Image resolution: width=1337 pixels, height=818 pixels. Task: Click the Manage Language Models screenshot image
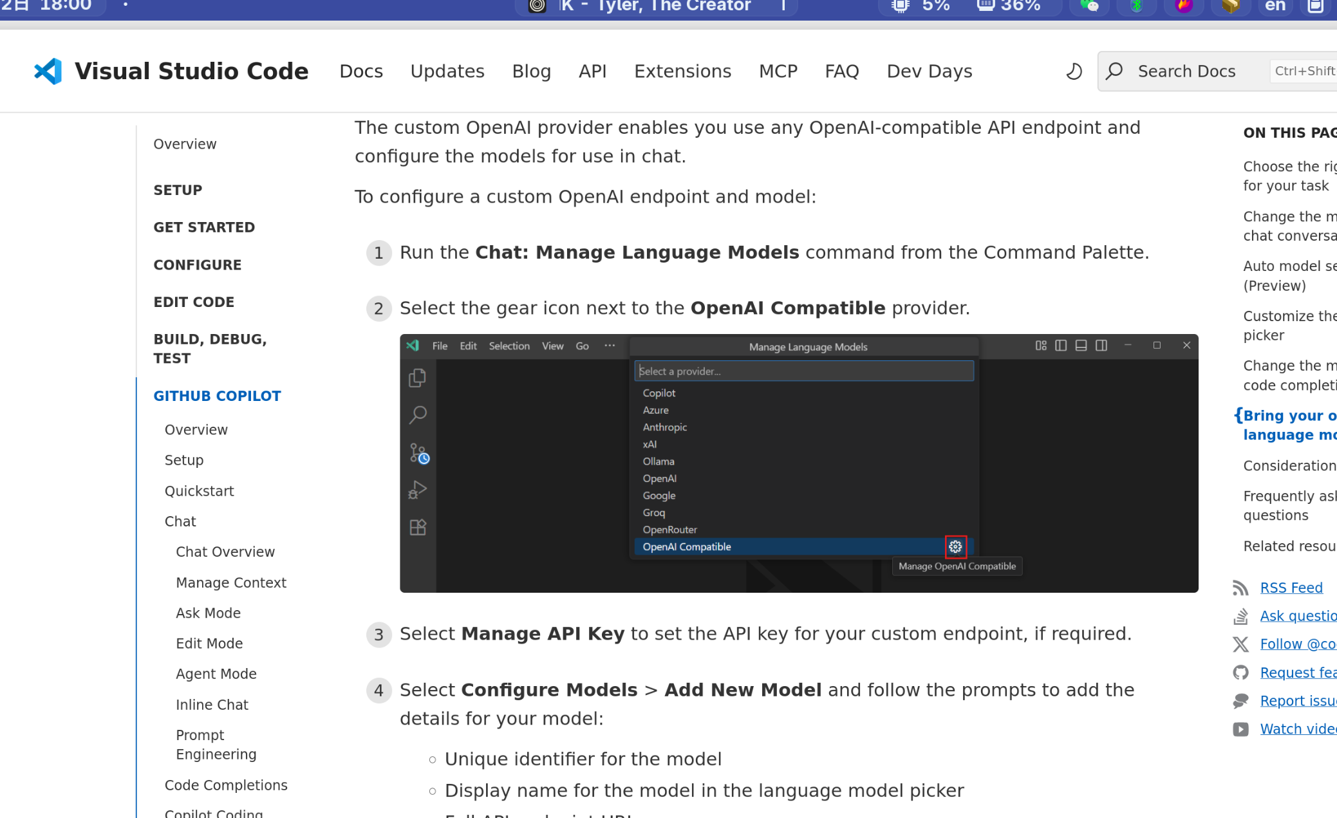click(x=798, y=463)
